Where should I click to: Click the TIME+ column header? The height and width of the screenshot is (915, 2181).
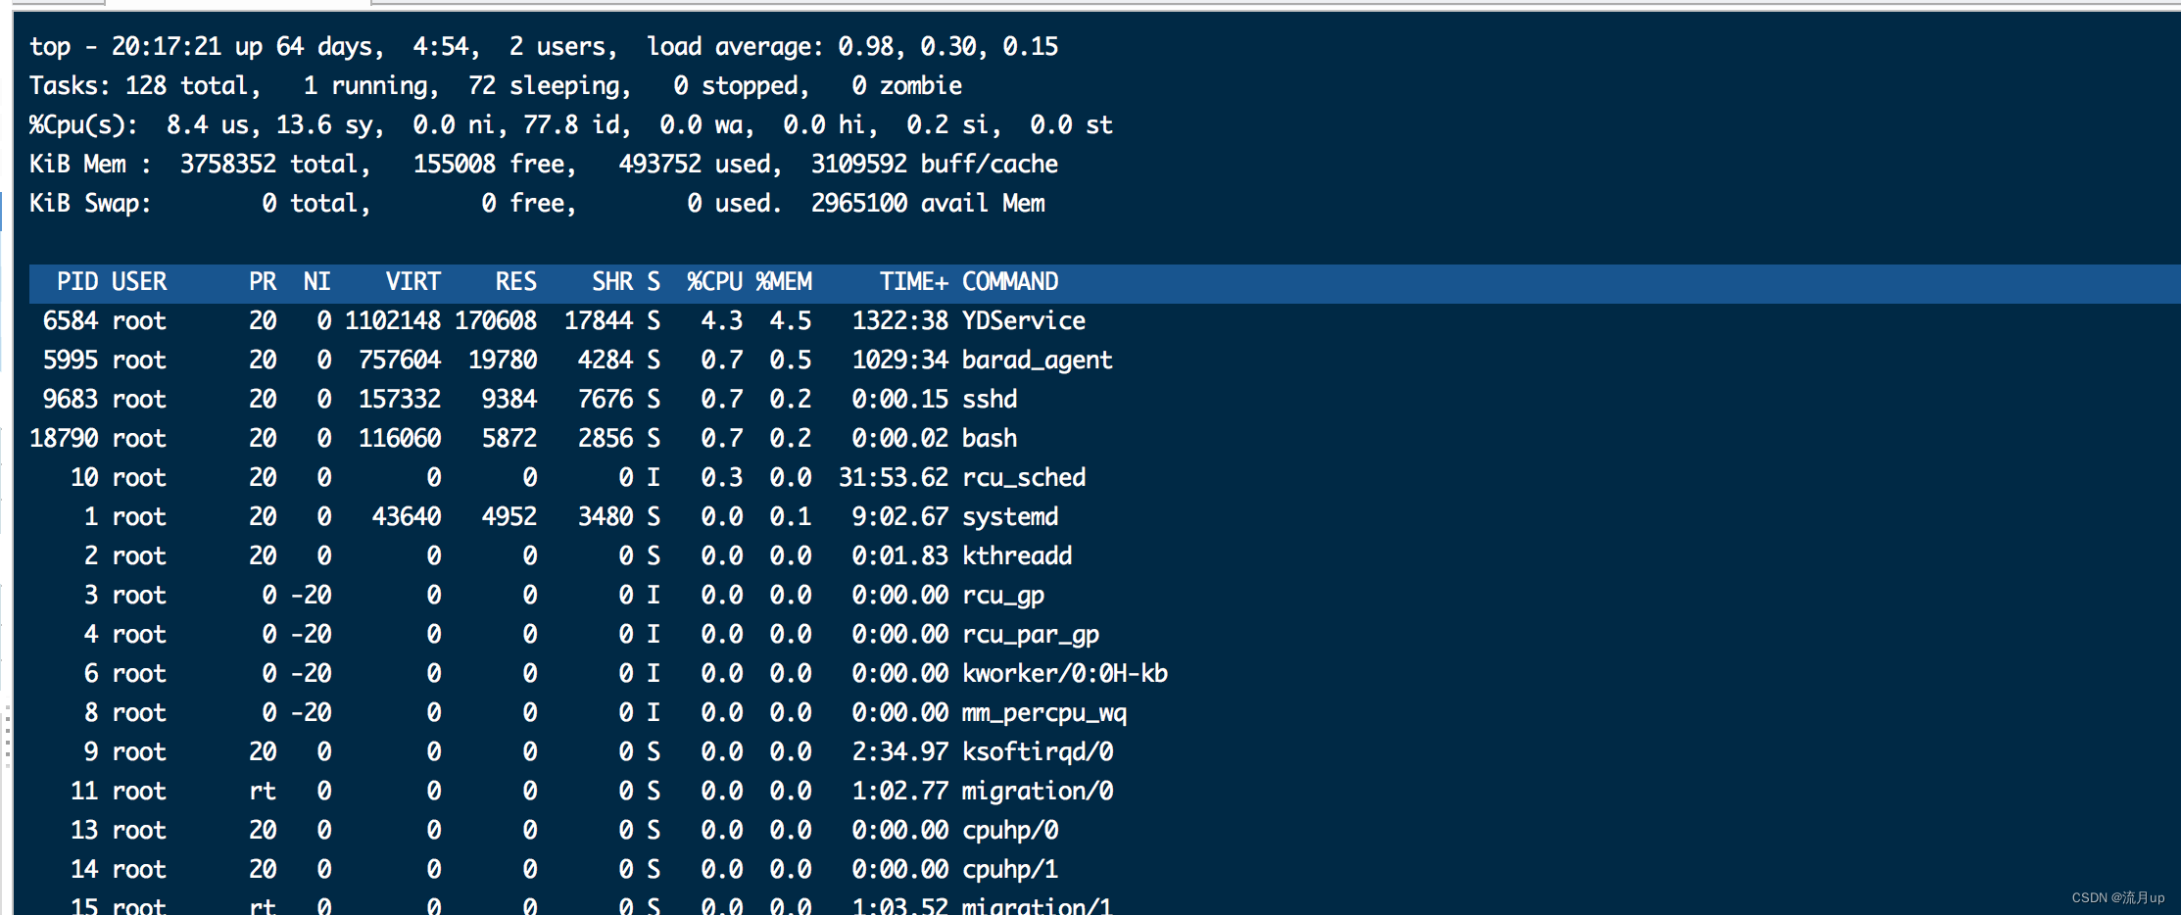point(914,282)
